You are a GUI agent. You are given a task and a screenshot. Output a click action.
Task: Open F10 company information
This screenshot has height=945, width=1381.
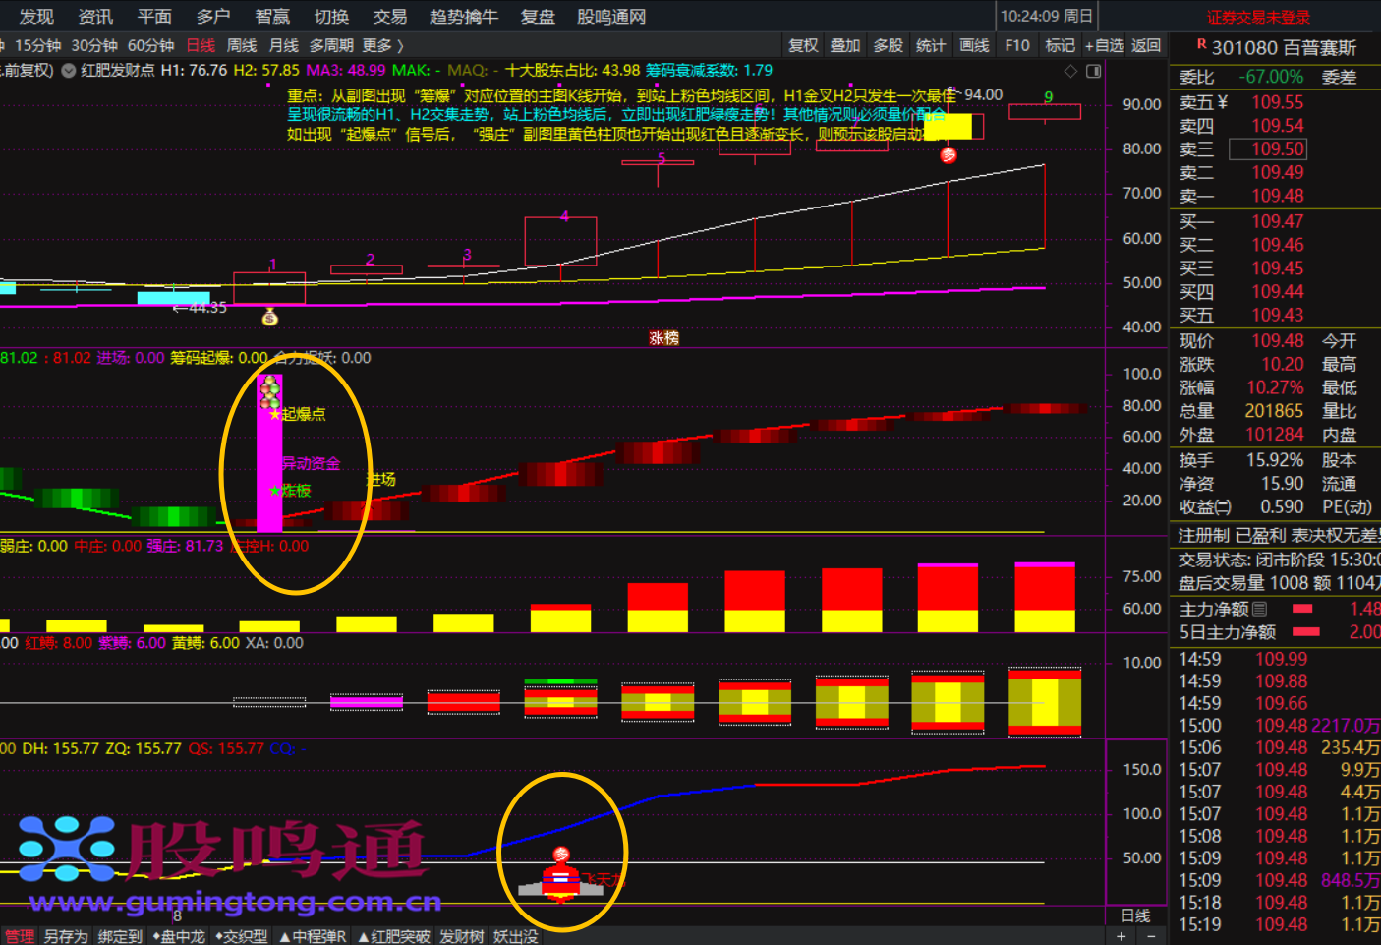coord(1017,45)
